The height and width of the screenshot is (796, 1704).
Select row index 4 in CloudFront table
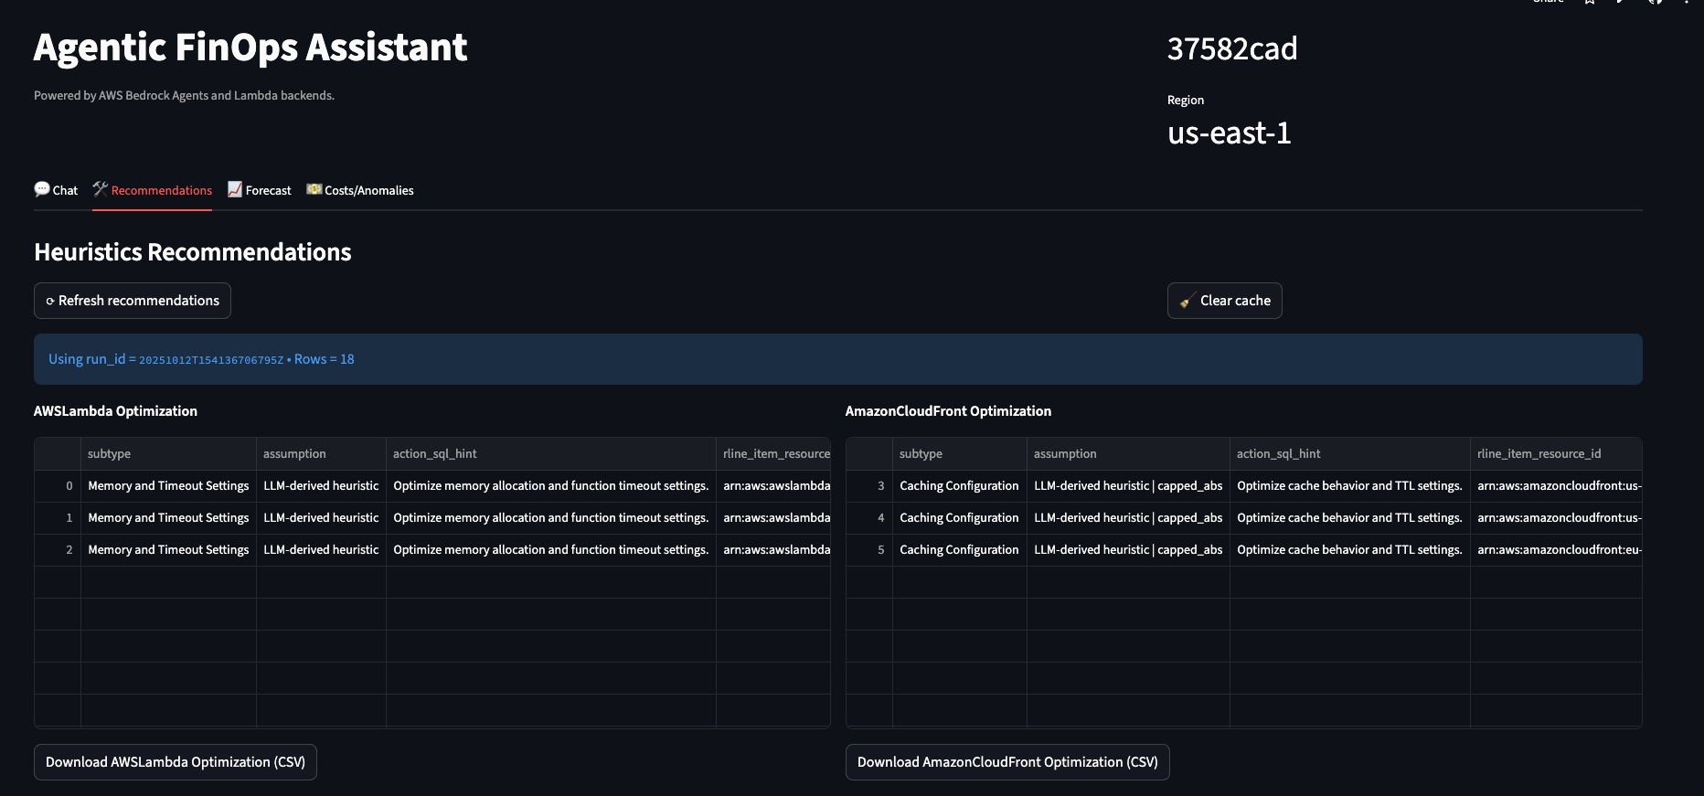(x=869, y=518)
